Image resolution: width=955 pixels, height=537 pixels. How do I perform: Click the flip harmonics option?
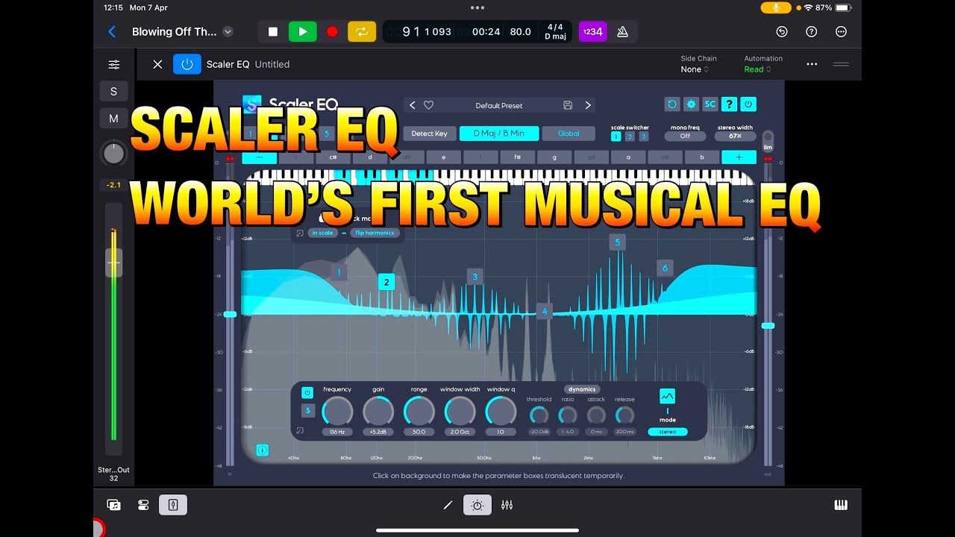[375, 233]
